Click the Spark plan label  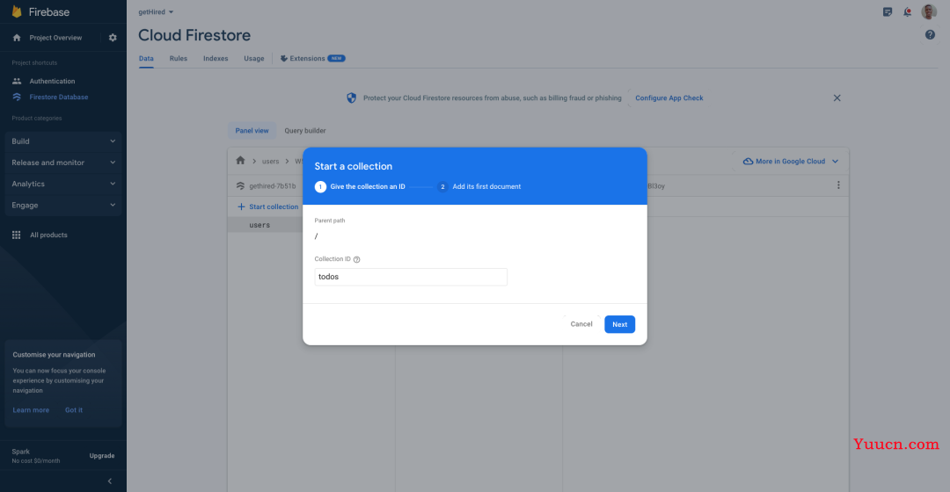coord(20,452)
